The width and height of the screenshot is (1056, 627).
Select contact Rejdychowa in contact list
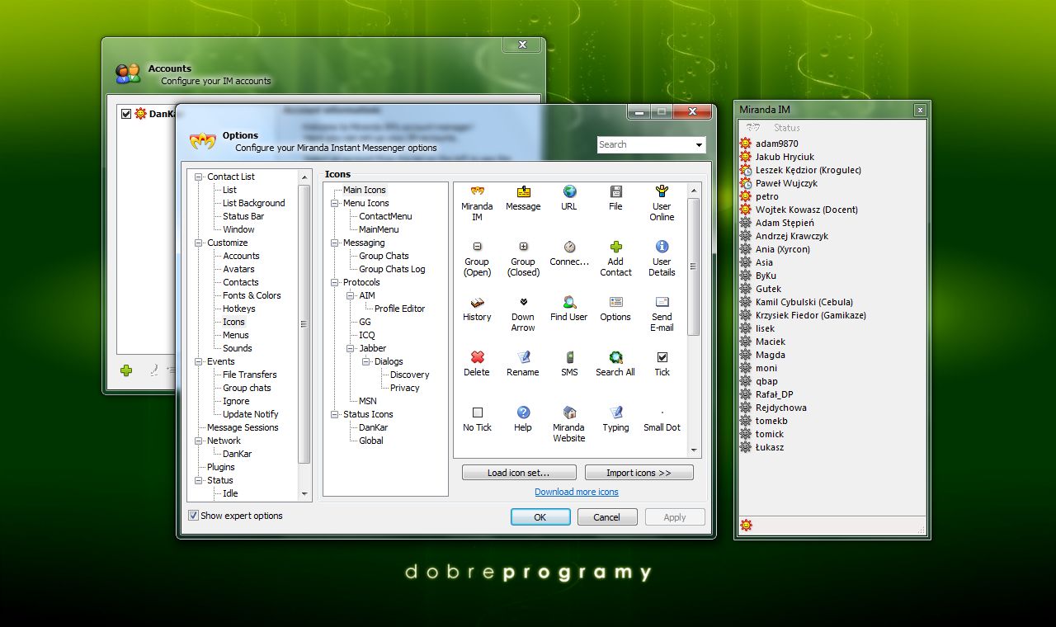[780, 408]
